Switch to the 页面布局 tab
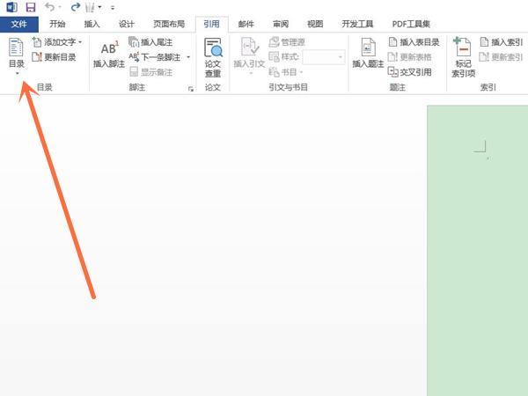The width and height of the screenshot is (528, 396). tap(169, 25)
